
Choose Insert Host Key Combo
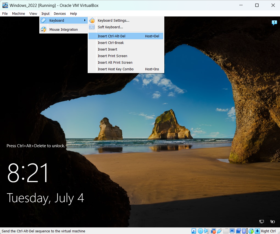(x=126, y=69)
